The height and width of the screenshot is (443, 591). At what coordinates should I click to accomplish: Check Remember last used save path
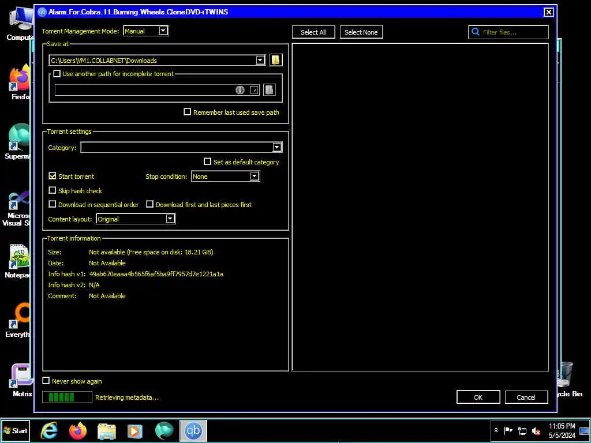188,112
